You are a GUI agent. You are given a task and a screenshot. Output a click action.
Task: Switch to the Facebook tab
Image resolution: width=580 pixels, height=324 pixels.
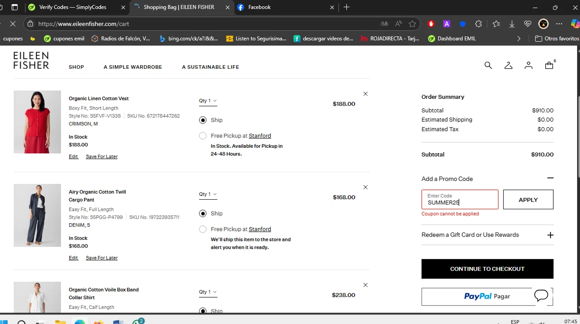pos(285,7)
